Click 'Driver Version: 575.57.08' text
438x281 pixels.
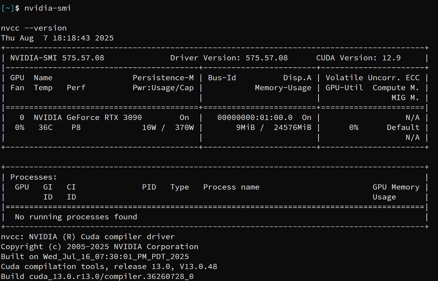pos(229,58)
